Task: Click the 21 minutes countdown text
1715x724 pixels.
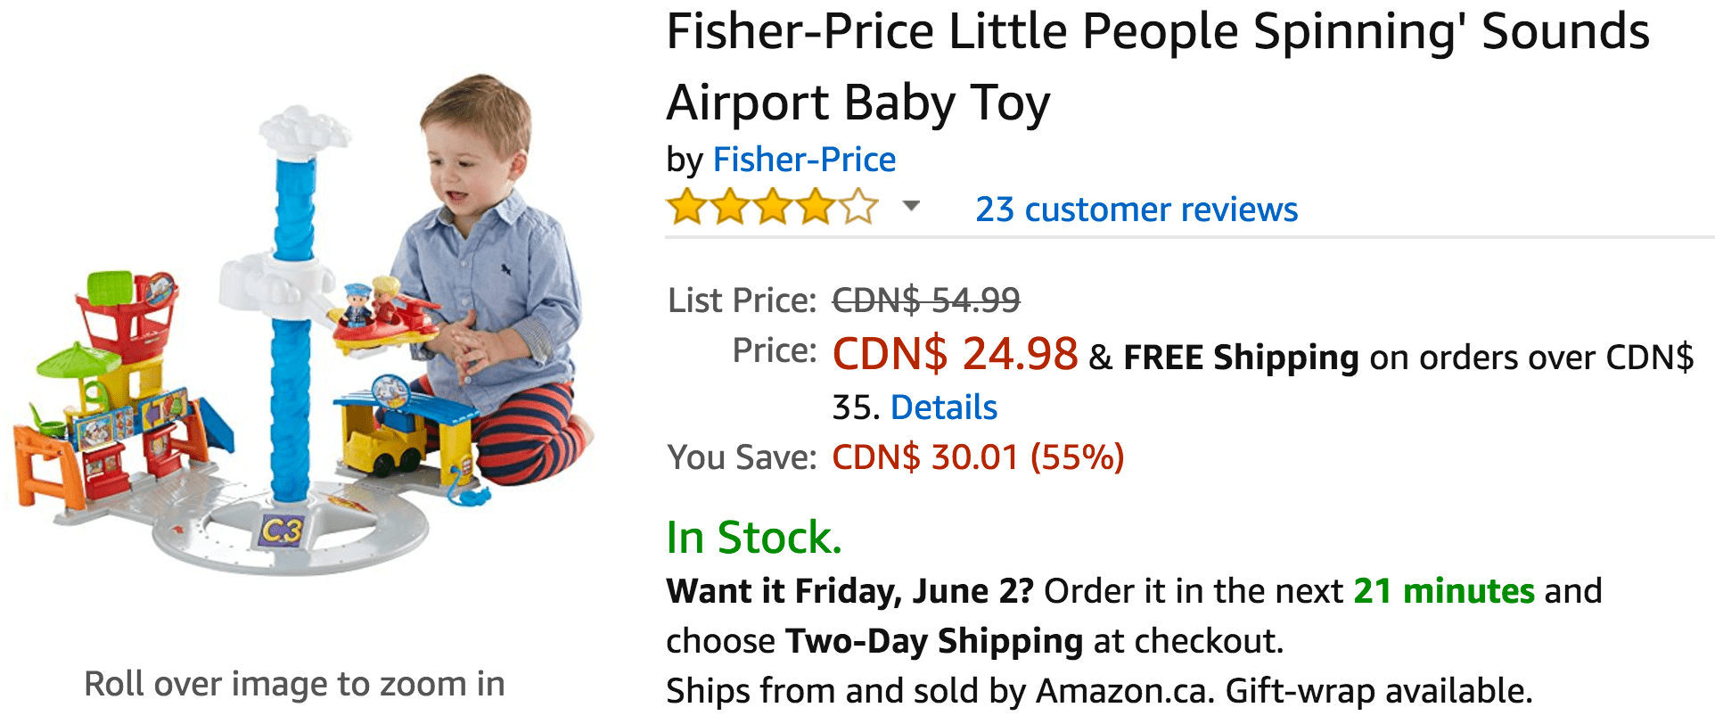Action: click(x=1444, y=591)
